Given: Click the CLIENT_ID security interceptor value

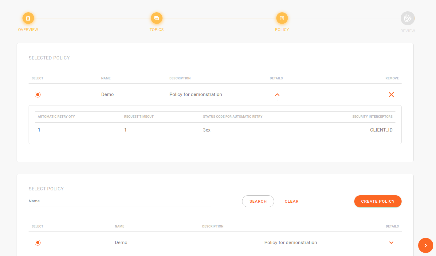Looking at the screenshot, I should pos(381,130).
